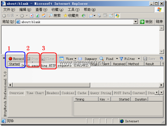Expand the address bar dropdown list
The height and width of the screenshot is (126, 167).
tap(136, 22)
